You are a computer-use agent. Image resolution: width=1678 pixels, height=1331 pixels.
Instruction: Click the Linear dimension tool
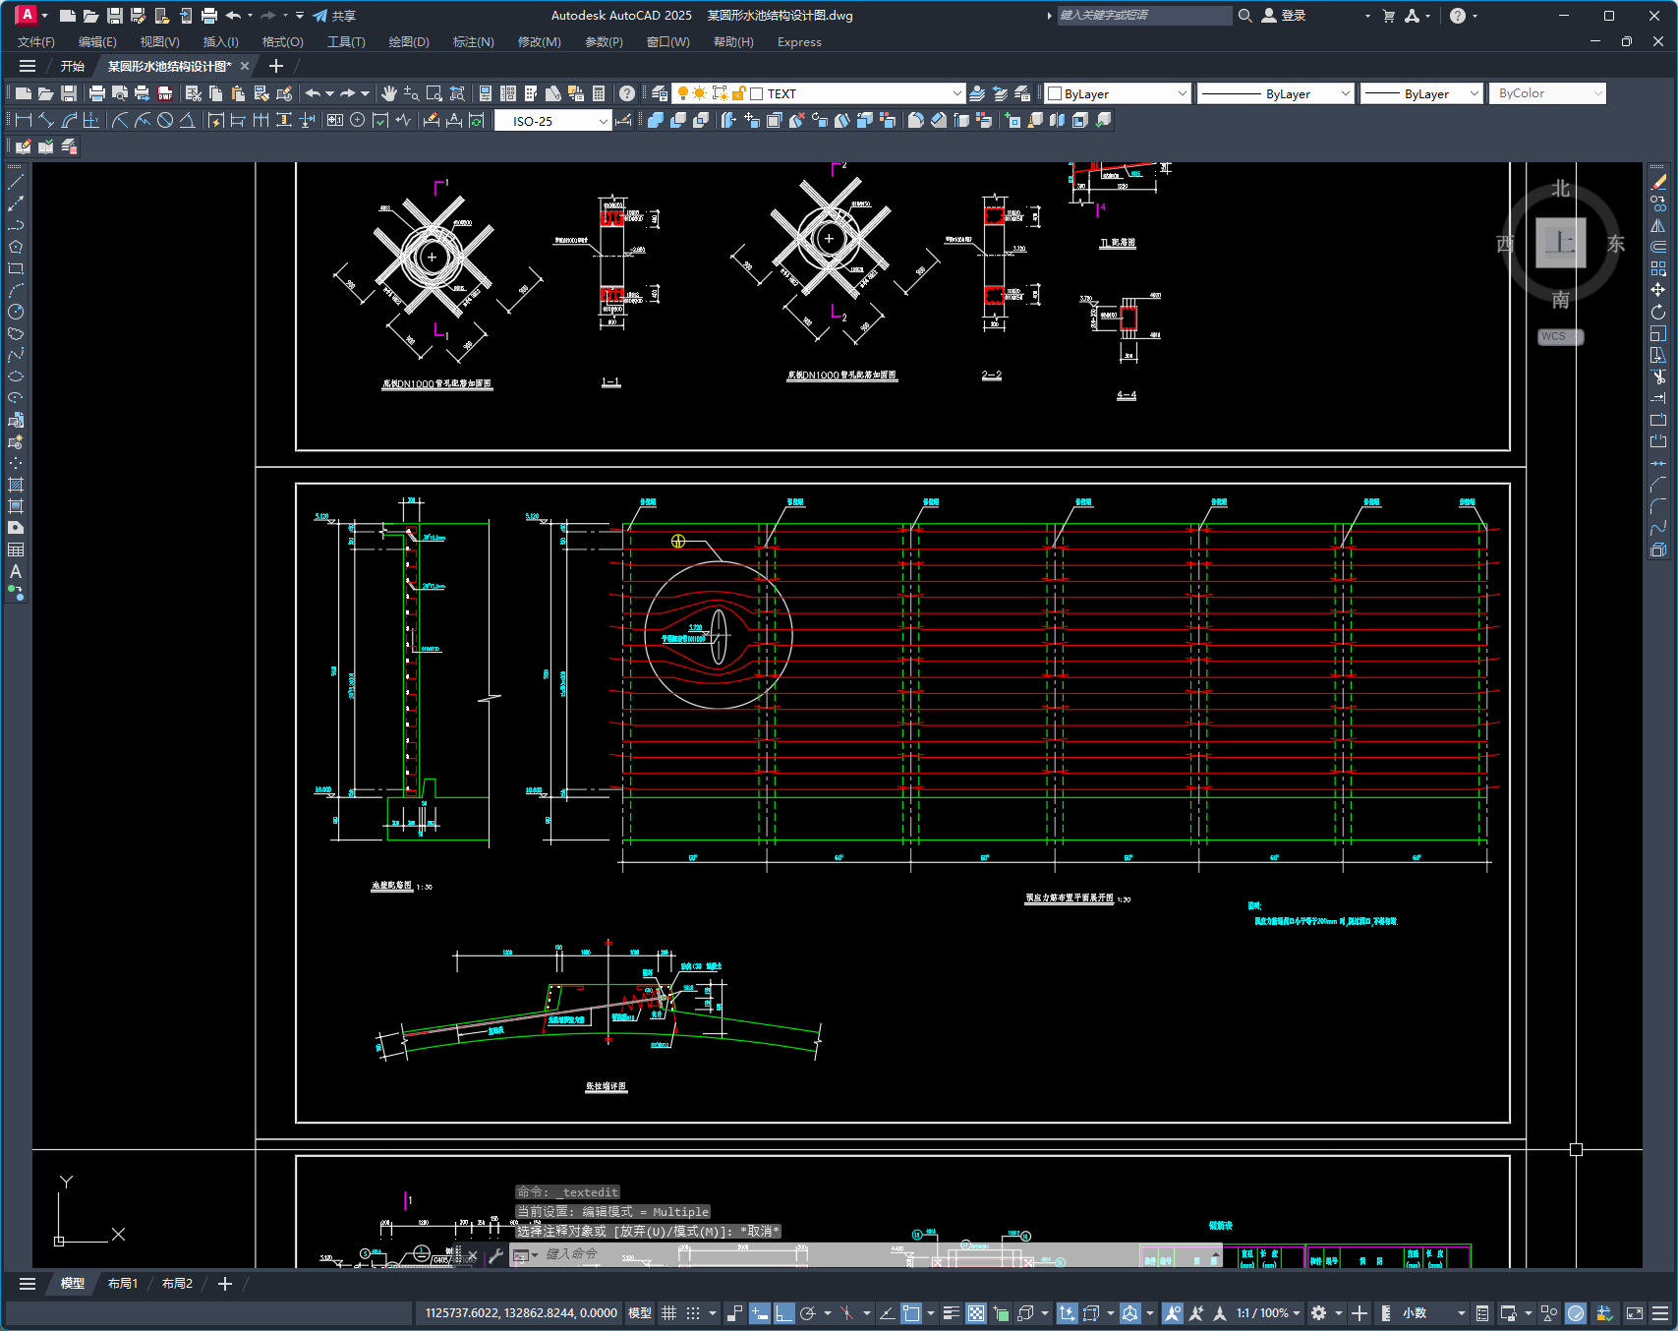coord(24,120)
